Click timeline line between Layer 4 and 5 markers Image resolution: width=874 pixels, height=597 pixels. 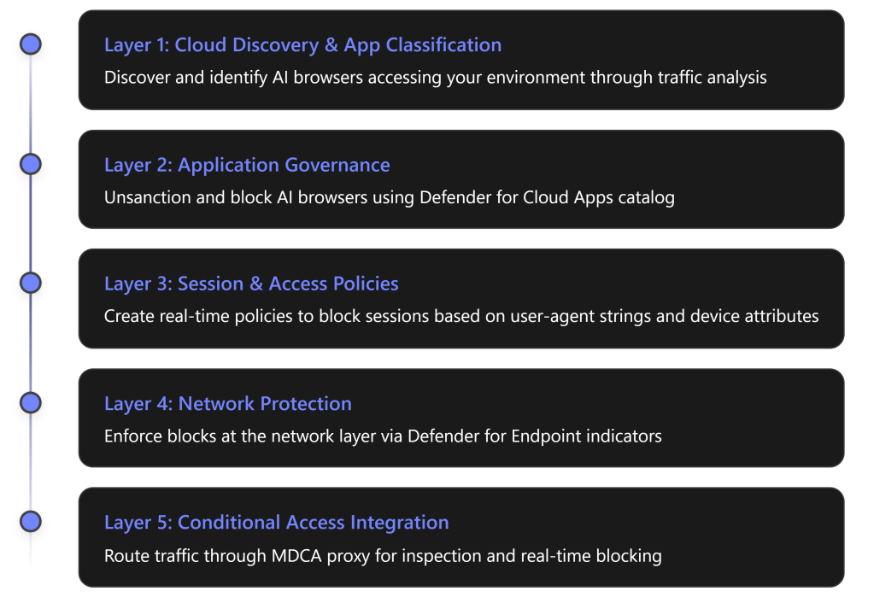tap(31, 462)
